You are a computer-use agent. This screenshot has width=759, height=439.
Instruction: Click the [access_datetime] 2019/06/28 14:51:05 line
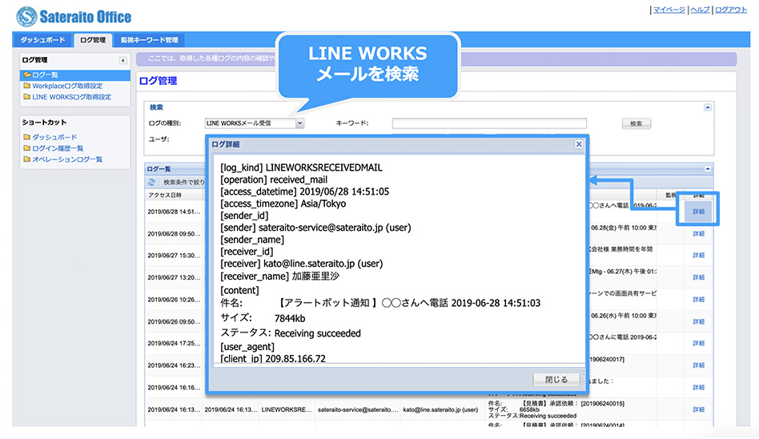tap(304, 191)
